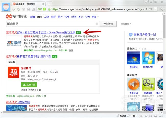The image size is (166, 118).
Task: Select the 知乎 search category
Action: [x=53, y=17]
